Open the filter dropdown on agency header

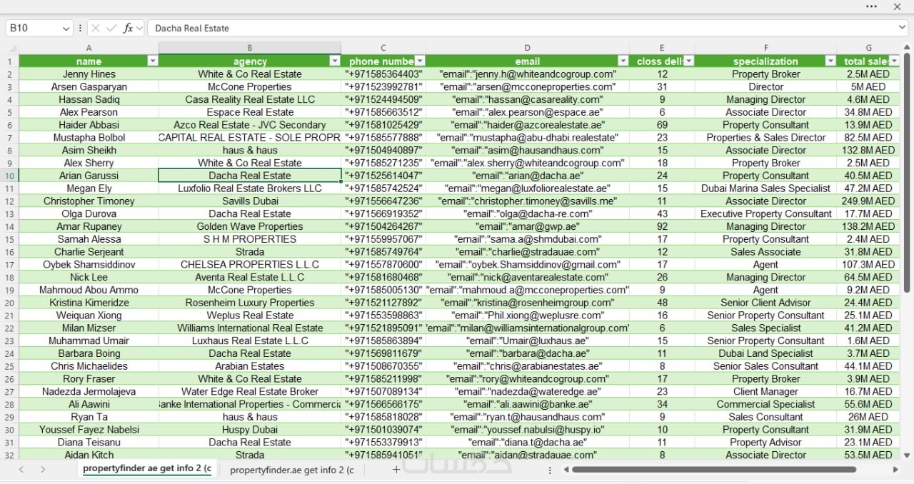(335, 61)
